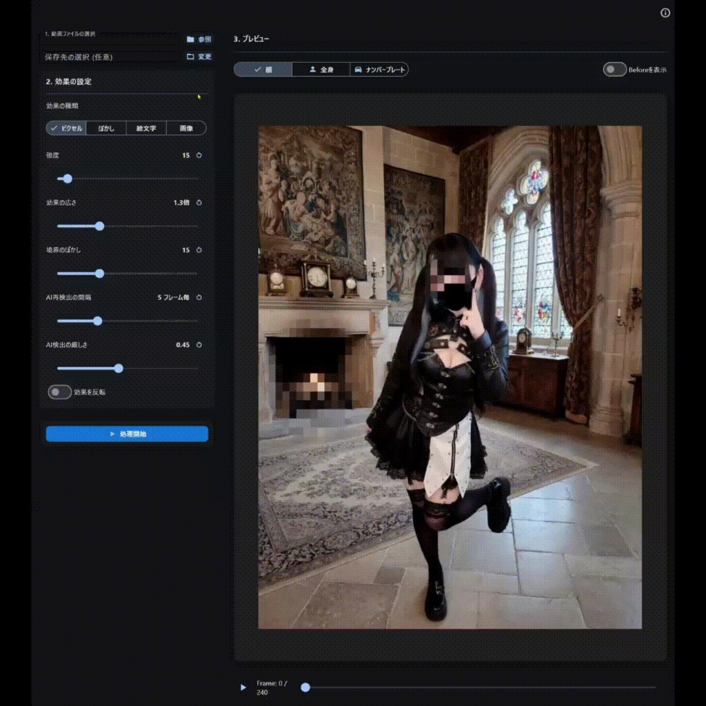Reset the 境界のぼかし value
Image resolution: width=706 pixels, height=706 pixels.
pyautogui.click(x=199, y=250)
